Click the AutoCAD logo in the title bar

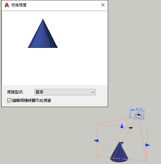pos(7,5)
